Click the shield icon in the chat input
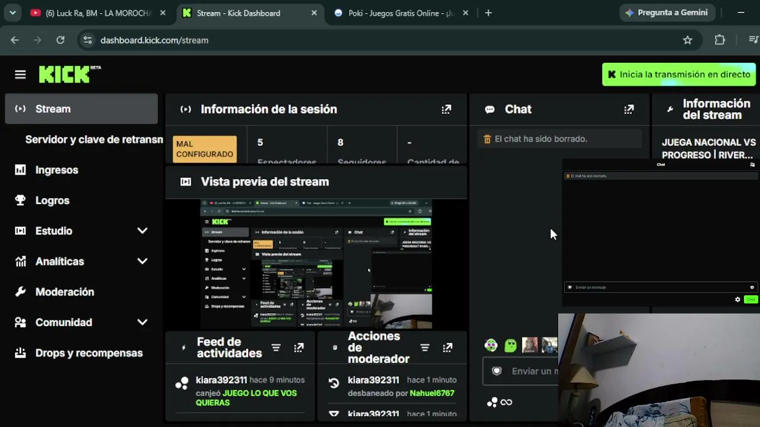 tap(497, 371)
